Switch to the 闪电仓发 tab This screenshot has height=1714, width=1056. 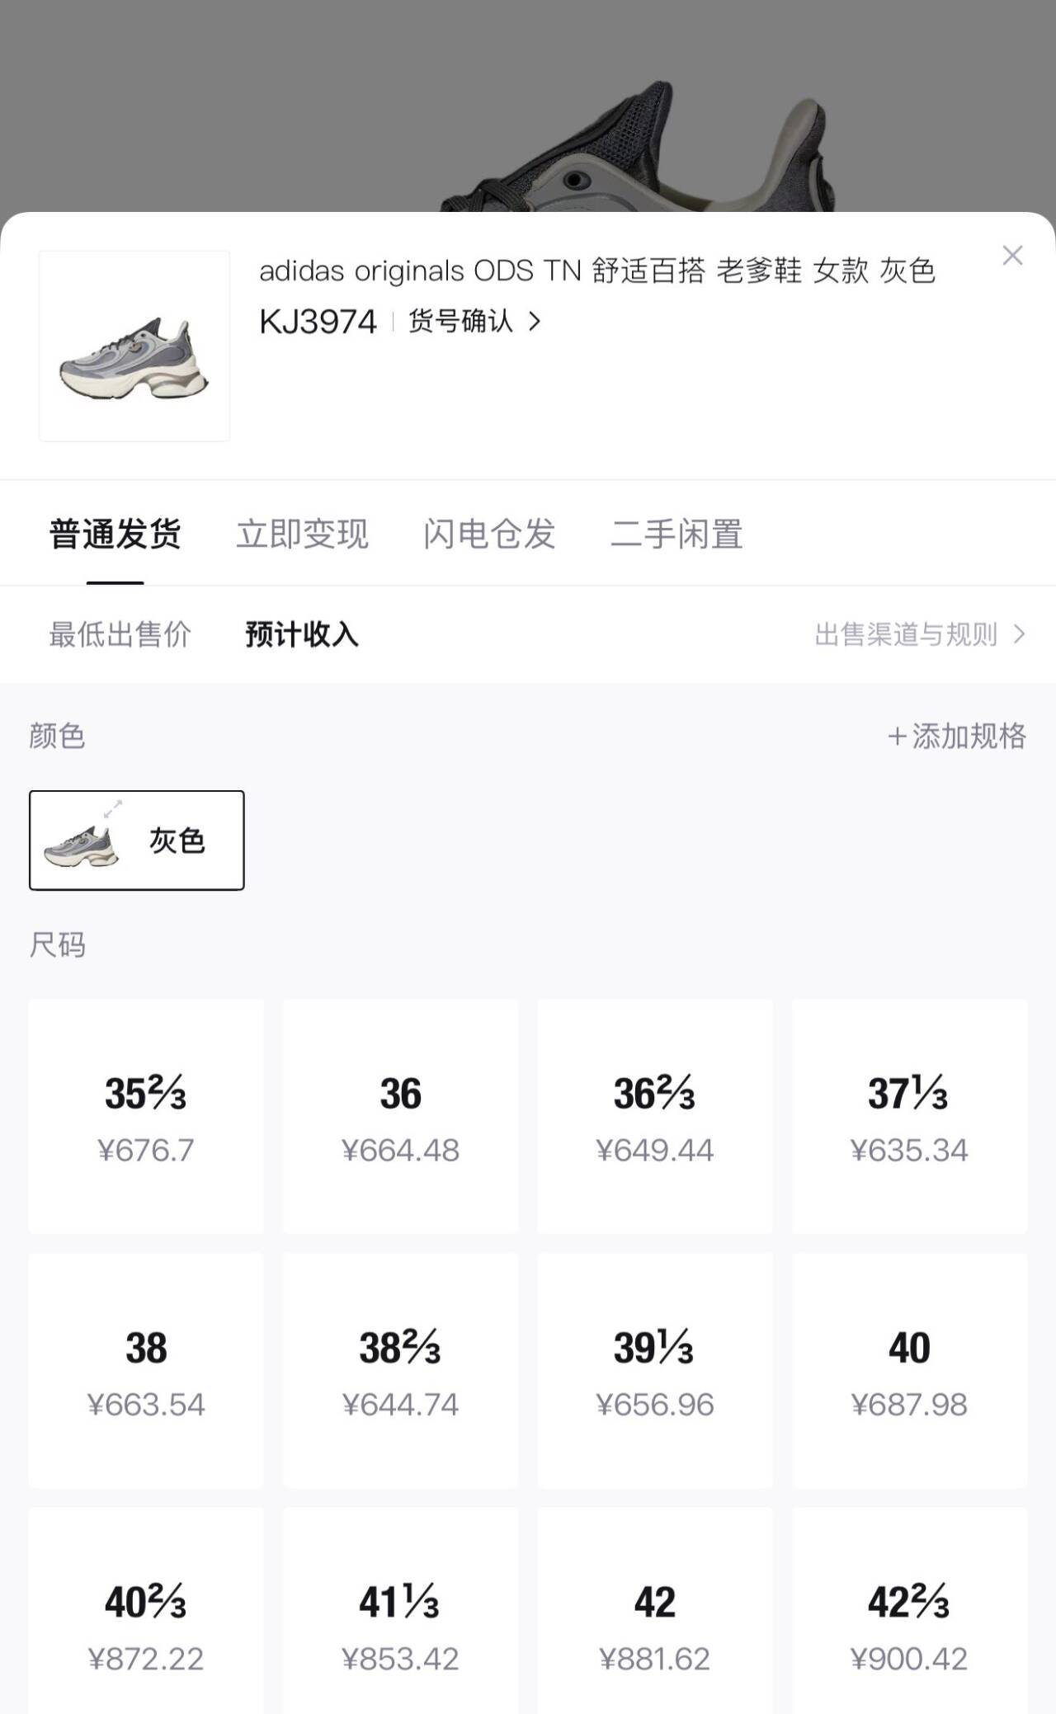pyautogui.click(x=489, y=534)
